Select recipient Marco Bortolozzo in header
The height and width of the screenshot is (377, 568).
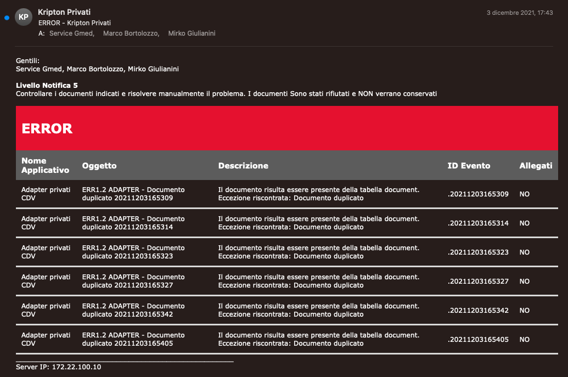click(x=131, y=33)
